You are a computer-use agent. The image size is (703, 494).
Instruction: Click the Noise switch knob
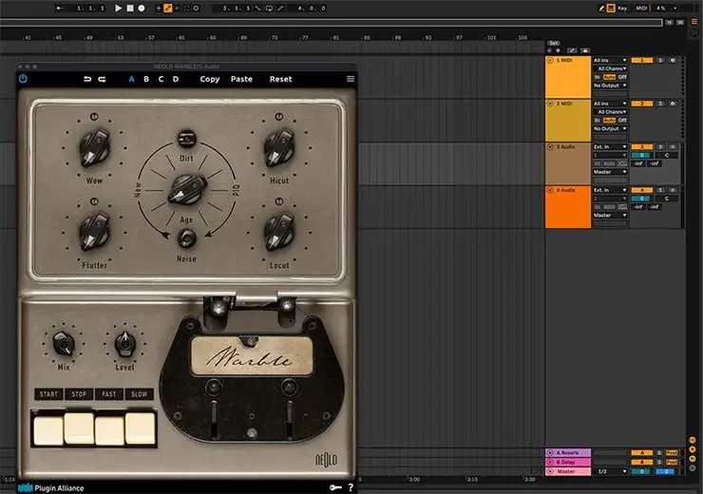[x=187, y=238]
